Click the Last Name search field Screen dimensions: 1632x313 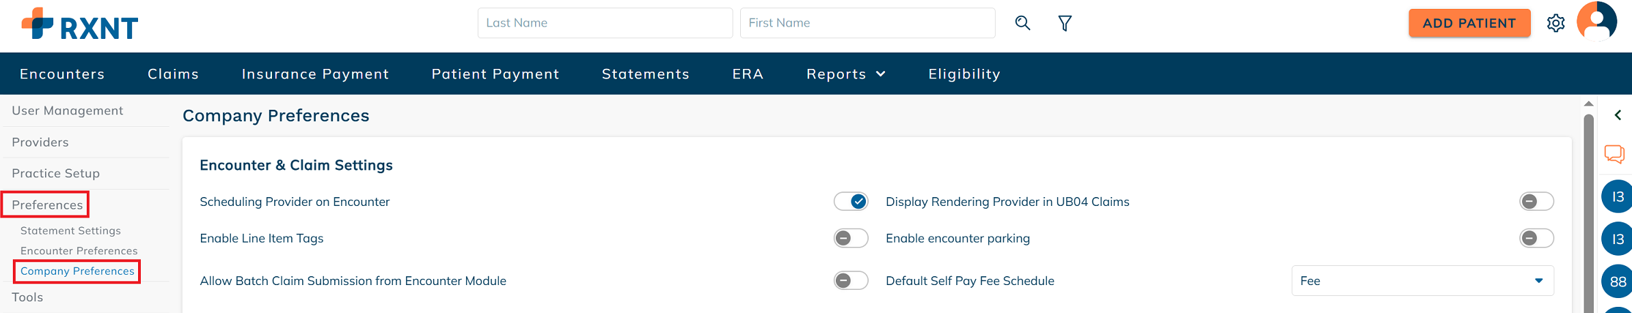[x=605, y=23]
